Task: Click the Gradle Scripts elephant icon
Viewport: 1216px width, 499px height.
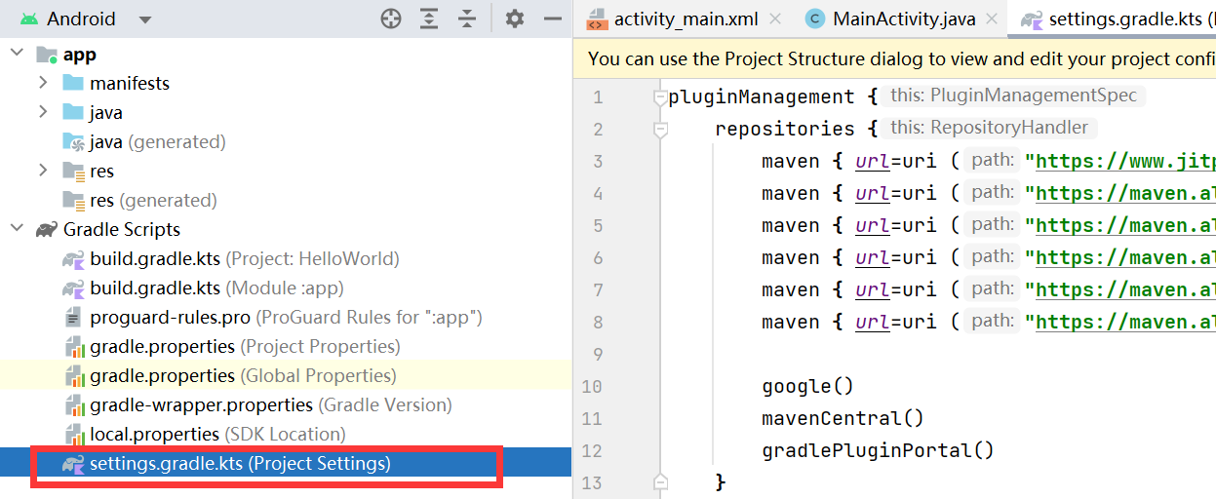Action: tap(46, 230)
